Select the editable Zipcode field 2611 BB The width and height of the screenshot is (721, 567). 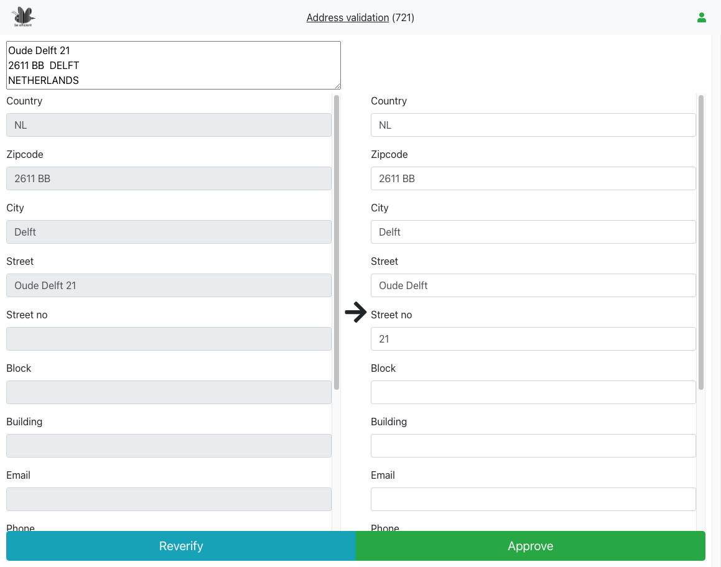tap(533, 178)
